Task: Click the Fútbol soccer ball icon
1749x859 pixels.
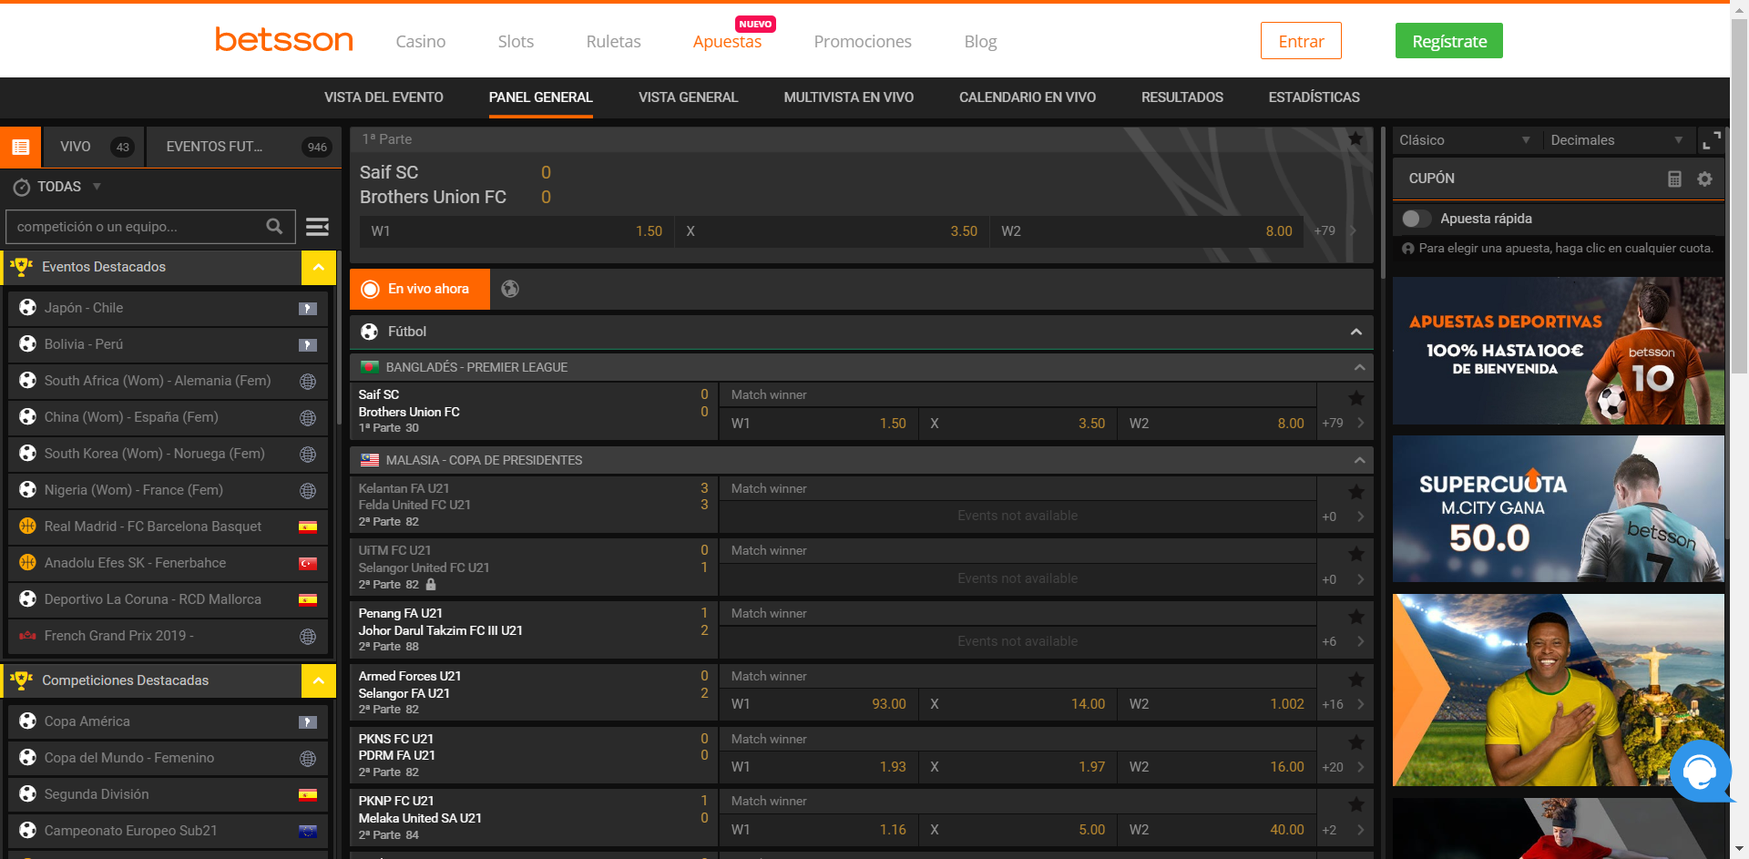Action: pyautogui.click(x=369, y=332)
